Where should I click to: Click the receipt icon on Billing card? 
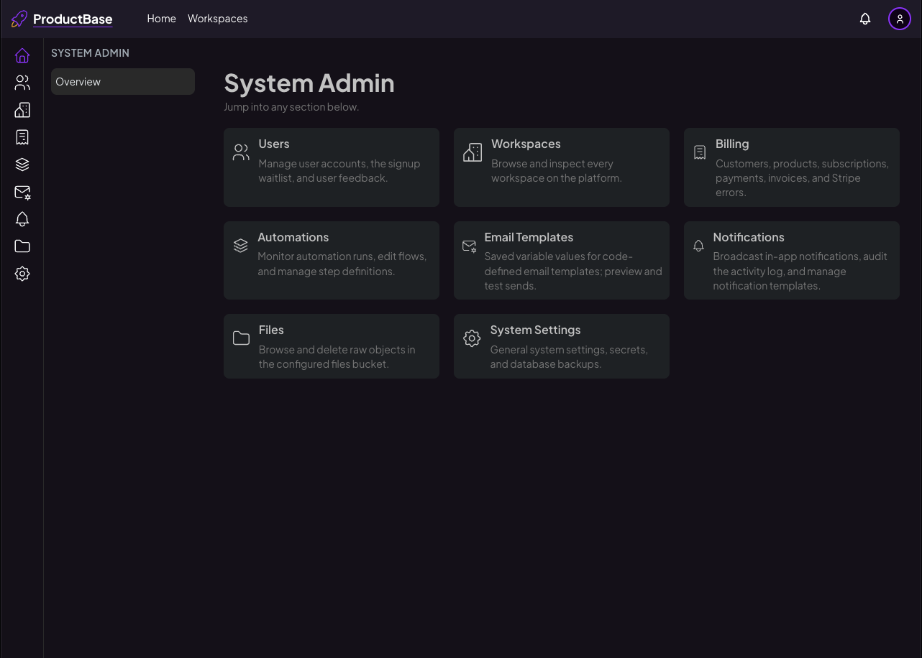[700, 152]
